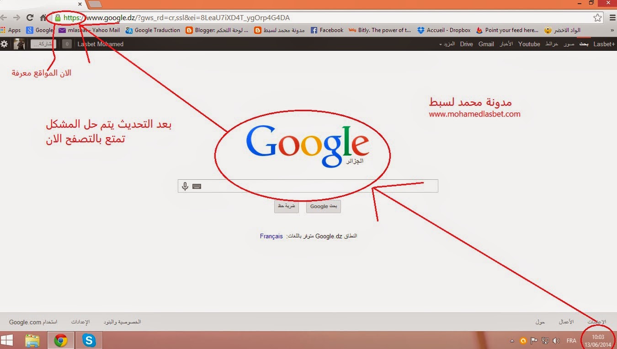Close the current browser tab

click(80, 4)
